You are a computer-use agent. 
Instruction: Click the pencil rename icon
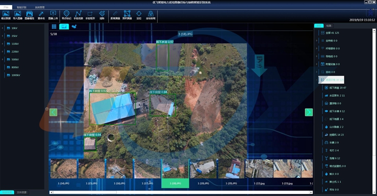41,14
